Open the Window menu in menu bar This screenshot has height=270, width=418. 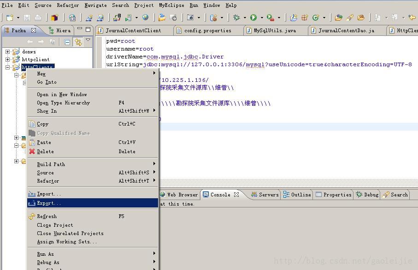pyautogui.click(x=212, y=5)
